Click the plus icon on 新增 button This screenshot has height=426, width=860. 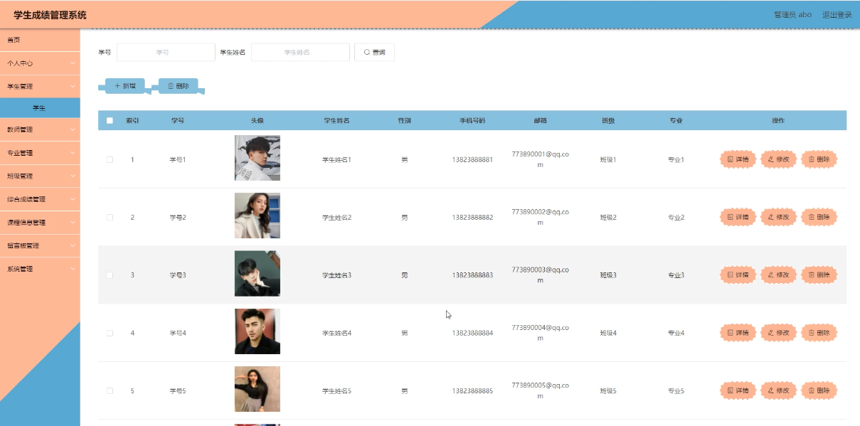click(117, 86)
